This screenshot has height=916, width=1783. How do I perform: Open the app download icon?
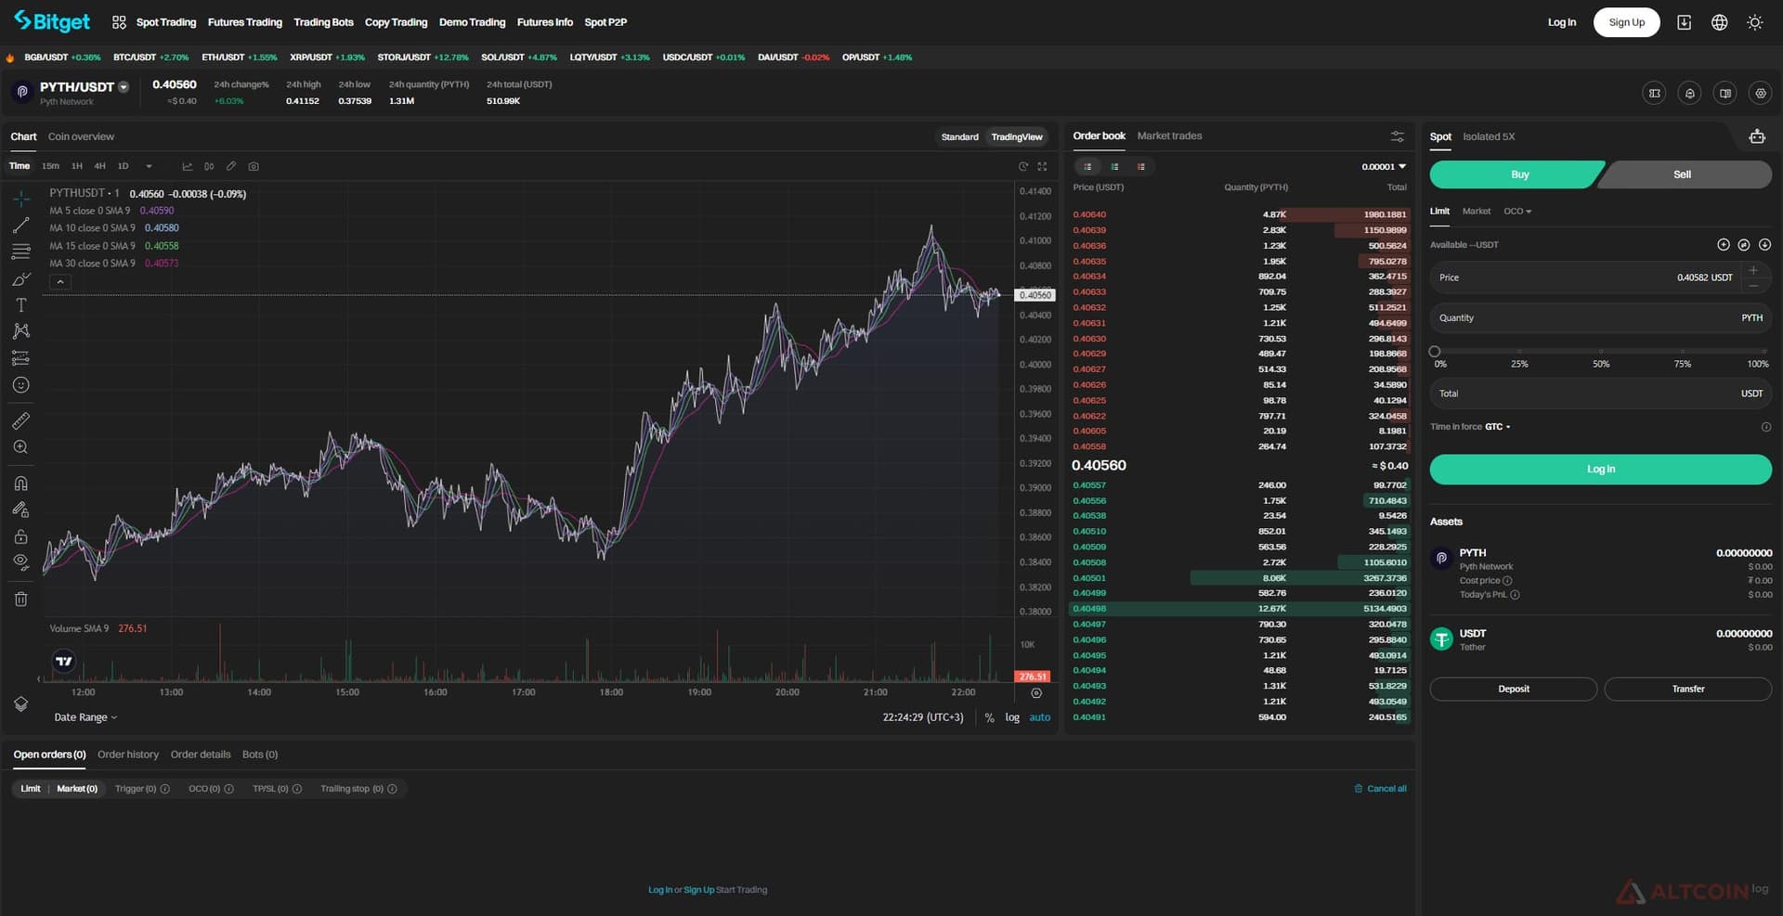coord(1685,22)
